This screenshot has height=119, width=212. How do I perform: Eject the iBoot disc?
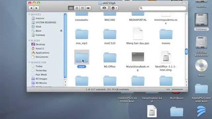pos(61,31)
